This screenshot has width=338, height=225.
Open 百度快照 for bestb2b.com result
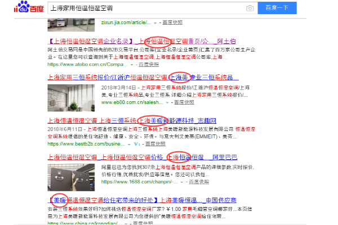(155, 144)
